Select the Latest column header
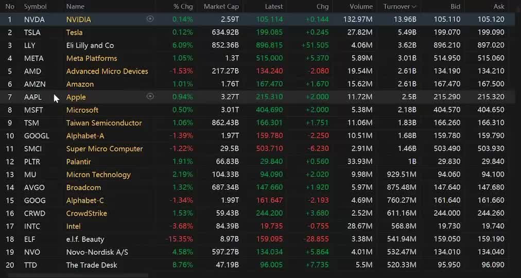Screen dimensions: 521x278 (273, 7)
